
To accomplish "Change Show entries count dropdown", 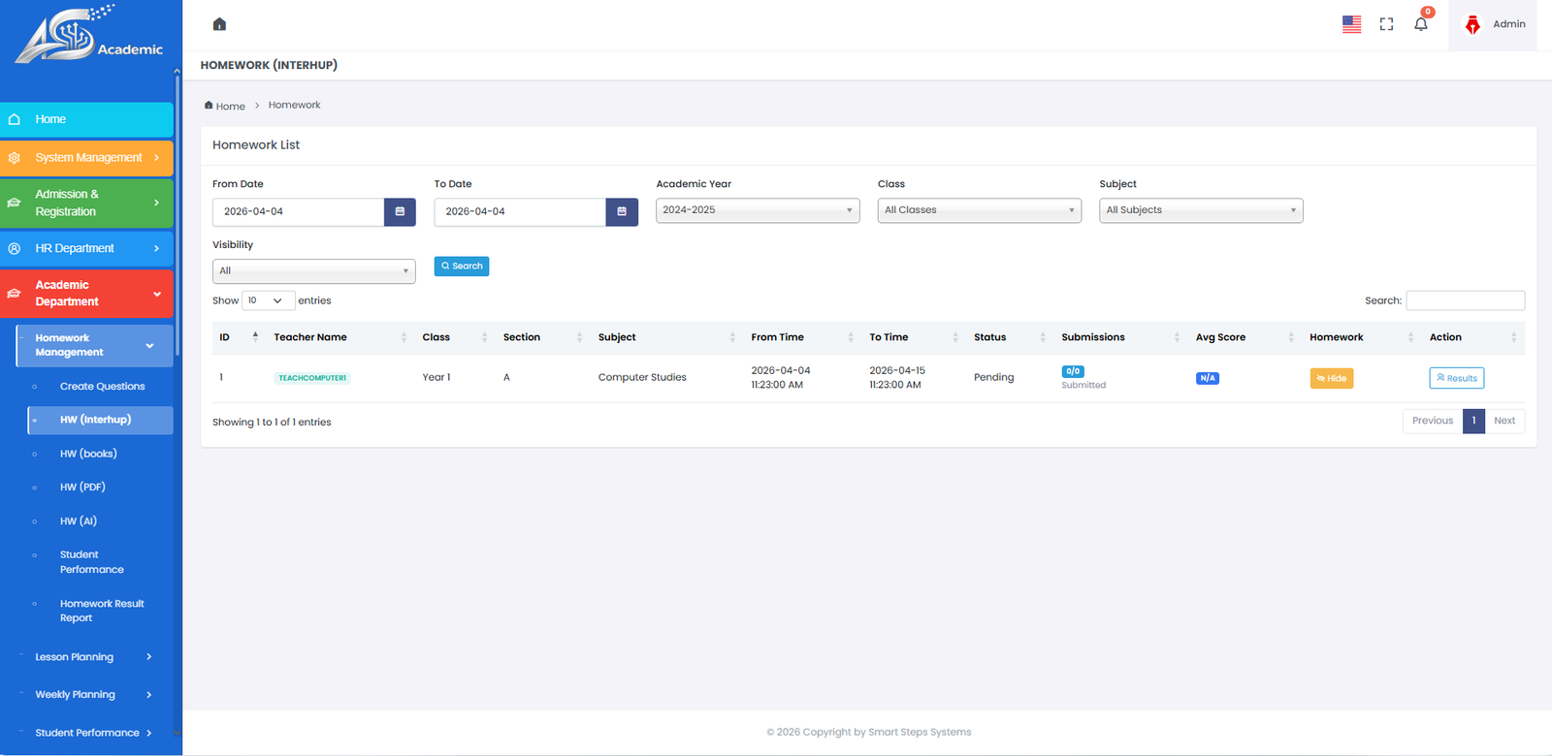I will point(268,300).
